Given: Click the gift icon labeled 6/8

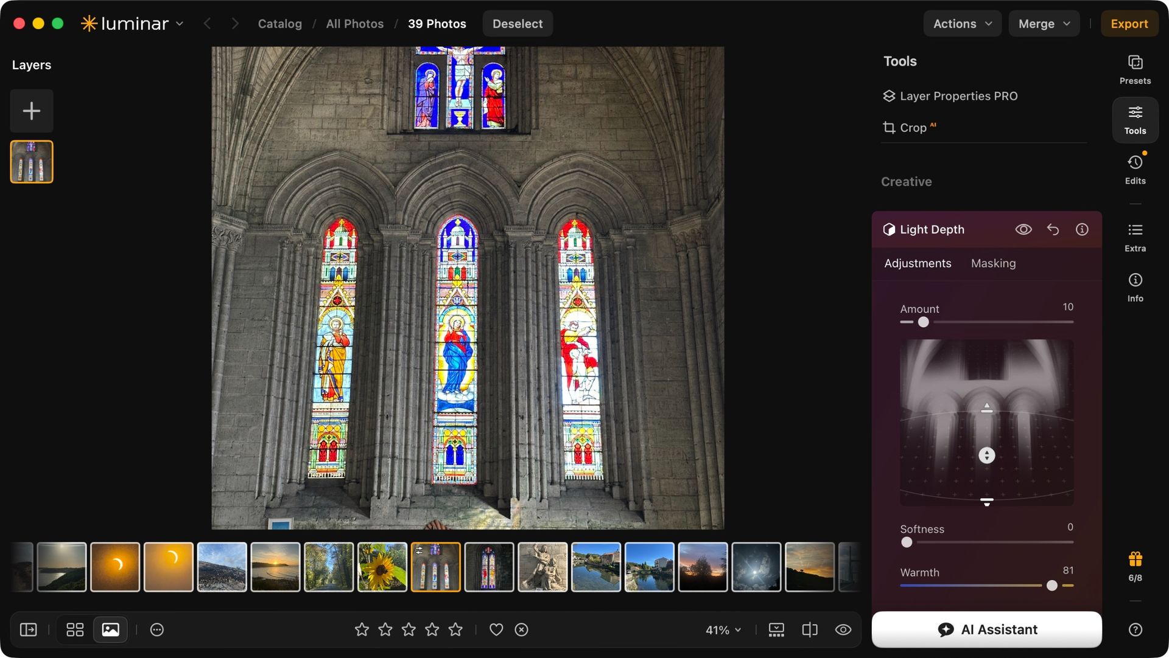Looking at the screenshot, I should click(1135, 567).
